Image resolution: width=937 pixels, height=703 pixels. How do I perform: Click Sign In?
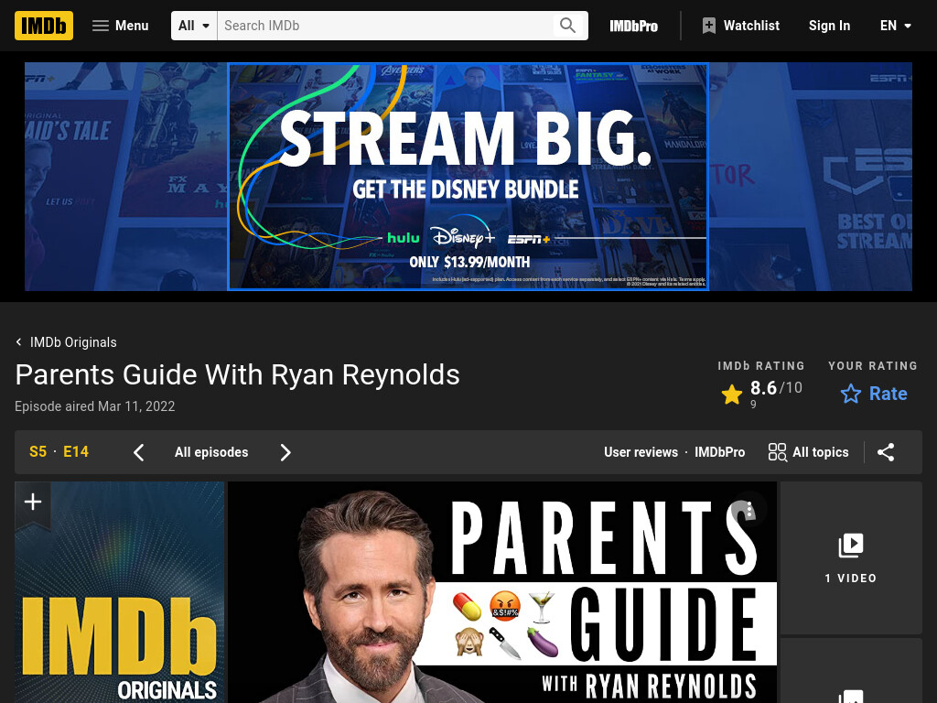tap(829, 26)
